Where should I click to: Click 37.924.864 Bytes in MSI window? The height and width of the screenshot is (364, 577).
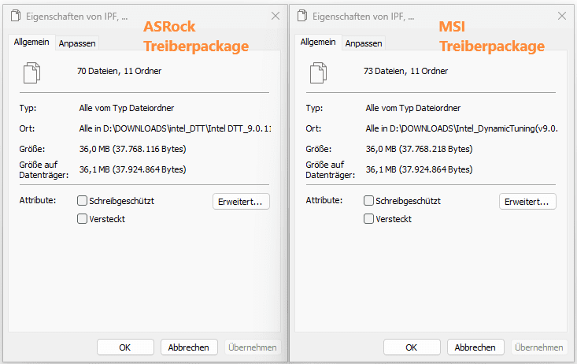[x=419, y=169]
